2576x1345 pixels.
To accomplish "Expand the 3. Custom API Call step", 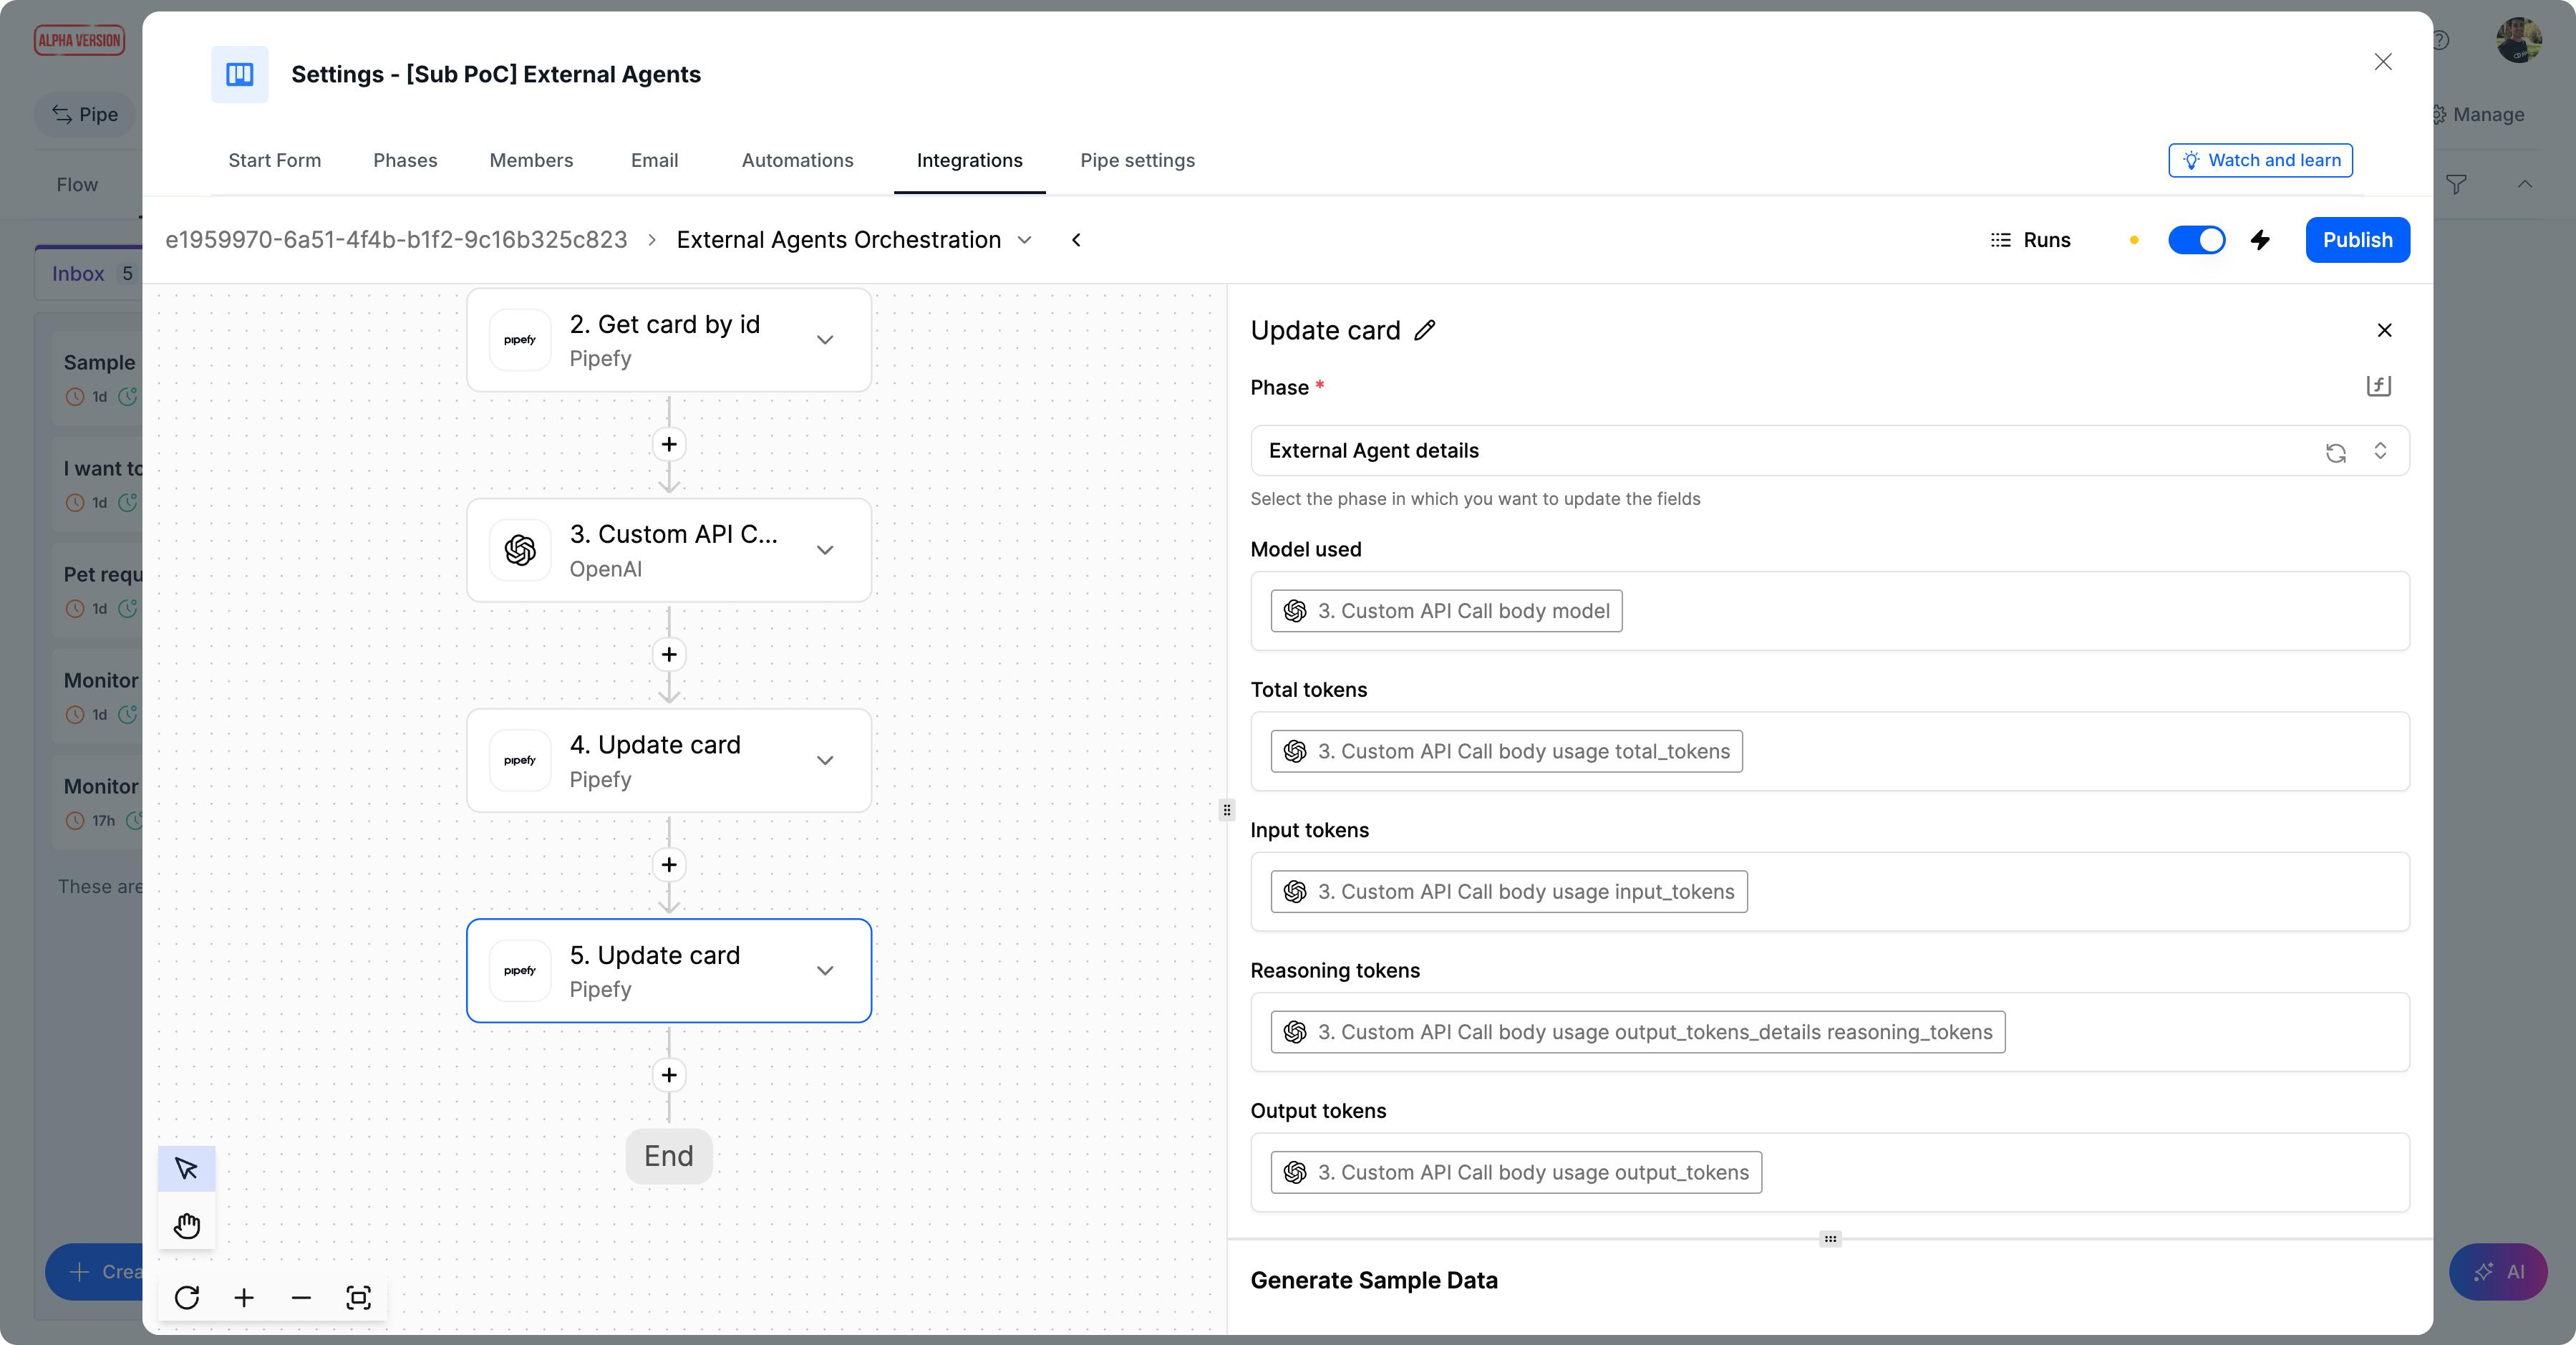I will point(825,550).
